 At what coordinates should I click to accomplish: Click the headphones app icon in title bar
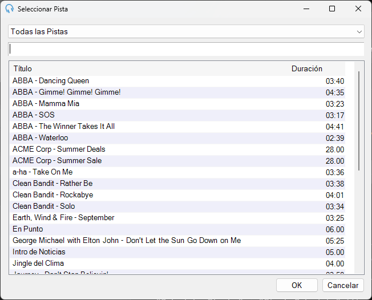[10, 9]
